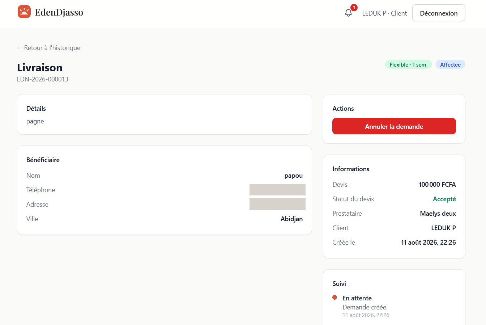This screenshot has width=486, height=325.
Task: Click the Actions card heading
Action: click(x=343, y=109)
